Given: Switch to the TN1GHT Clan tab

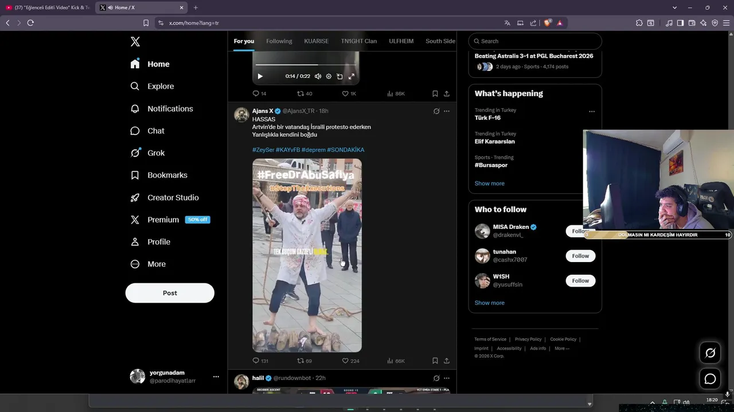Looking at the screenshot, I should [x=359, y=41].
